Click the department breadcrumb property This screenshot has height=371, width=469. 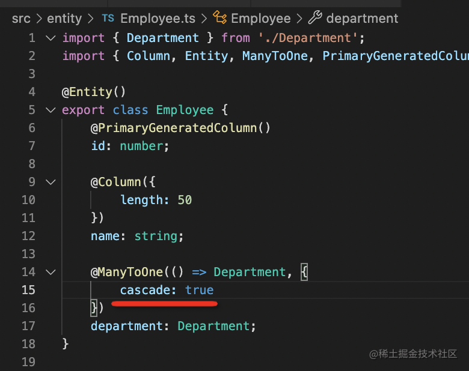tap(362, 19)
